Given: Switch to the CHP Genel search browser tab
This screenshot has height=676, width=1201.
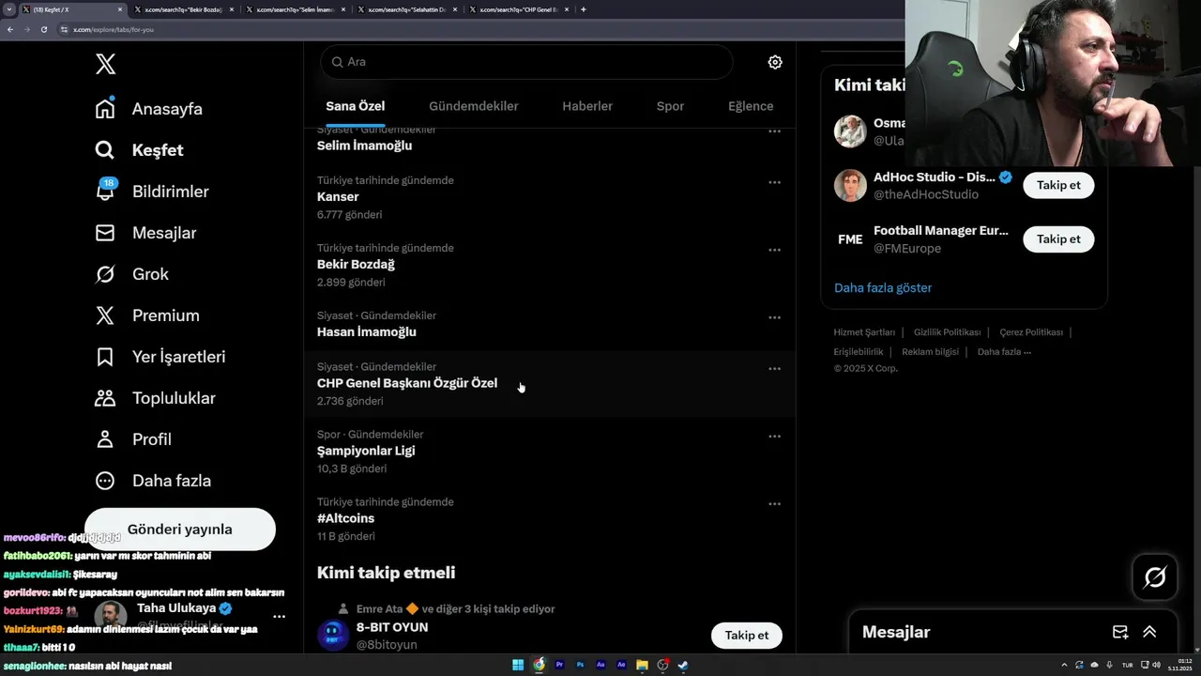Looking at the screenshot, I should click(517, 9).
